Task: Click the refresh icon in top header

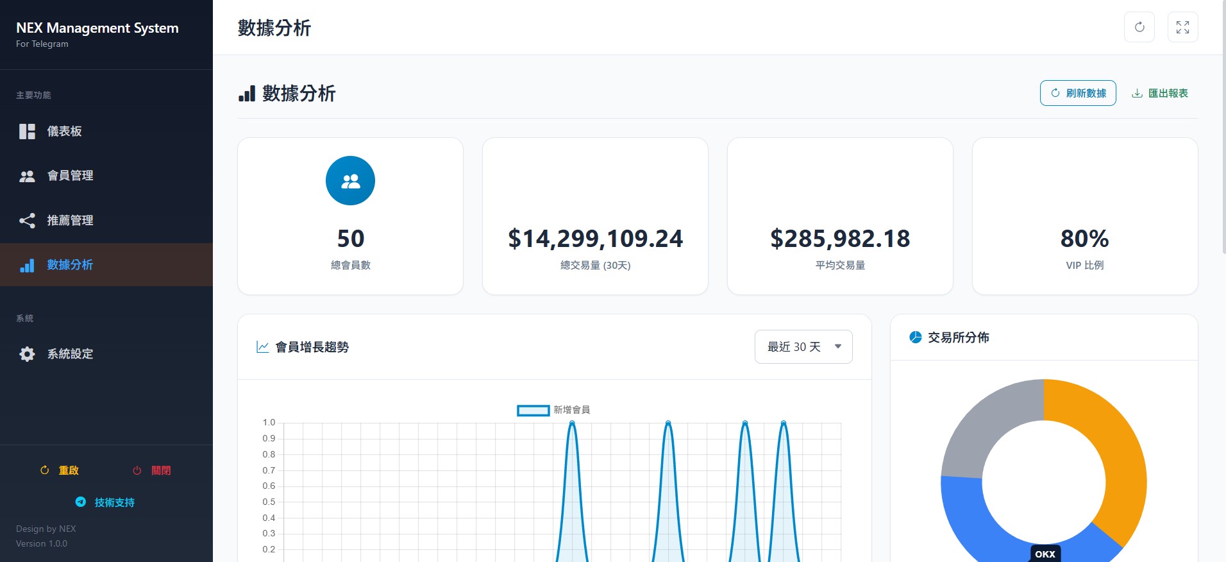Action: coord(1139,27)
